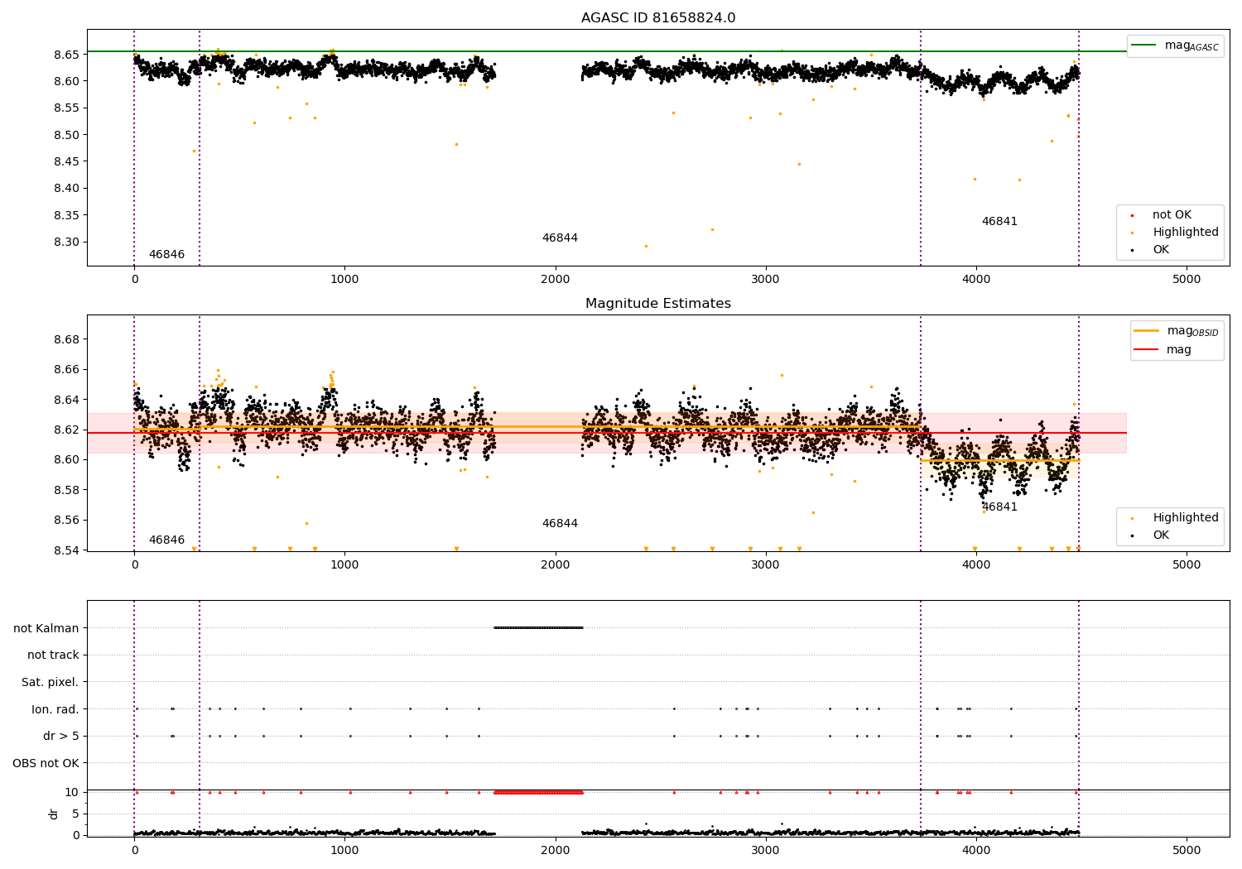The image size is (1242, 869).
Task: Click the 8.58 y-axis tick label
Action: [x=67, y=490]
